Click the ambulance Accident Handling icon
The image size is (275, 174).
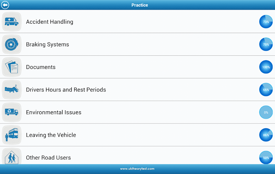pyautogui.click(x=12, y=22)
